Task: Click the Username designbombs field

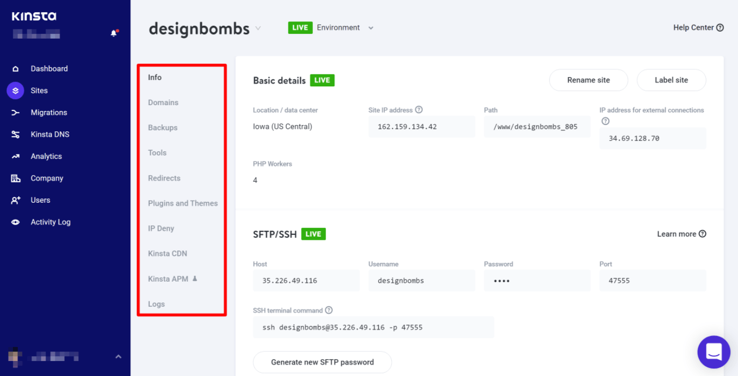Action: (422, 281)
